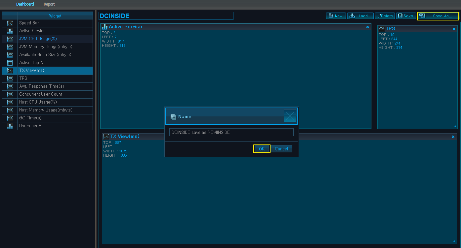Click the Active Service panel header icon
461x248 pixels.
click(105, 27)
